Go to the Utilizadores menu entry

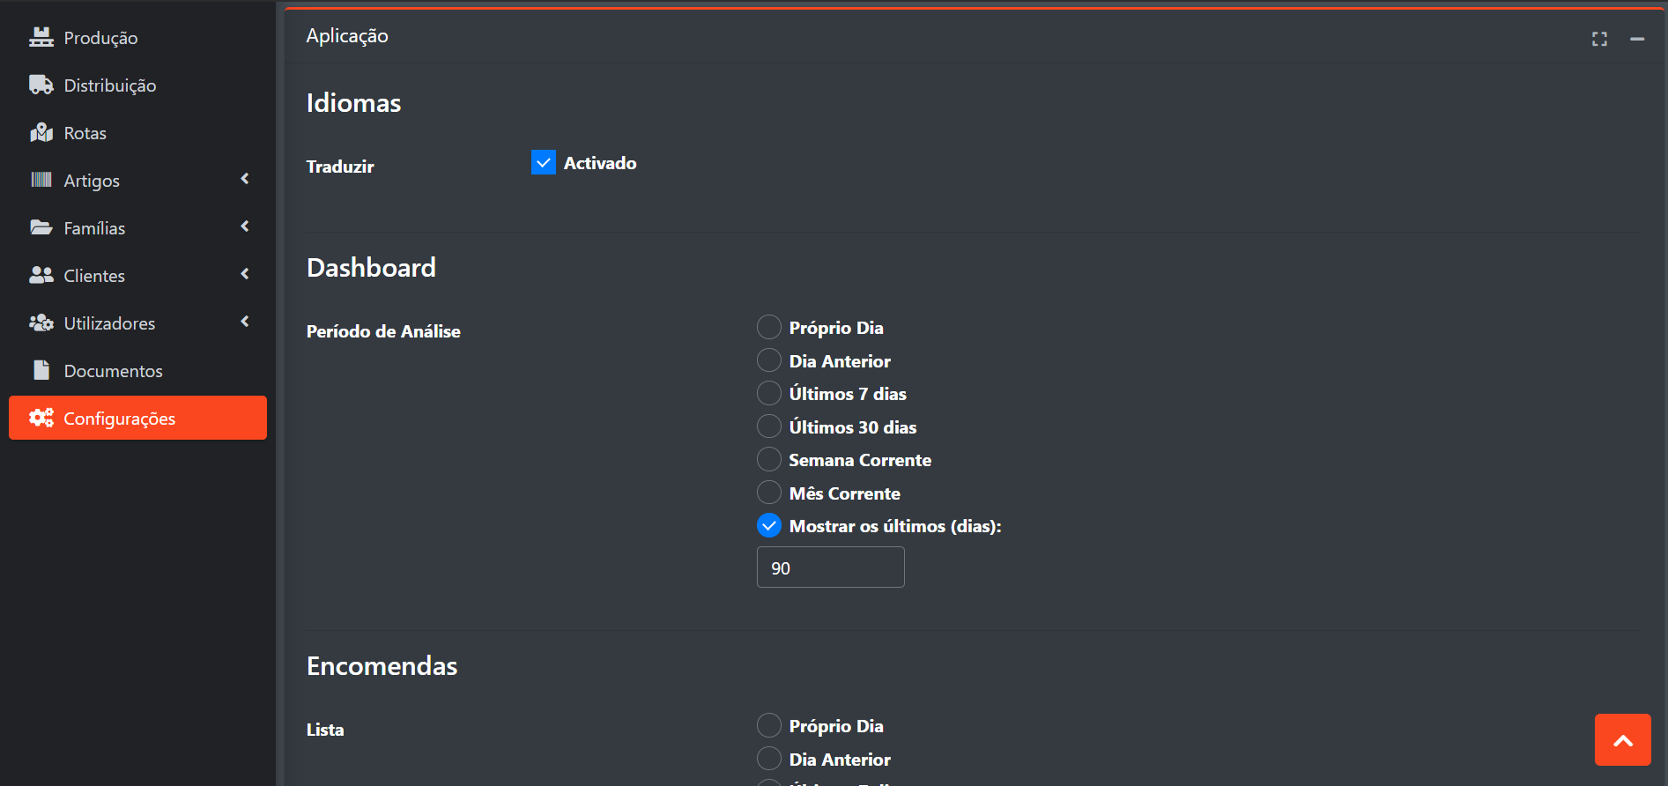(x=109, y=323)
